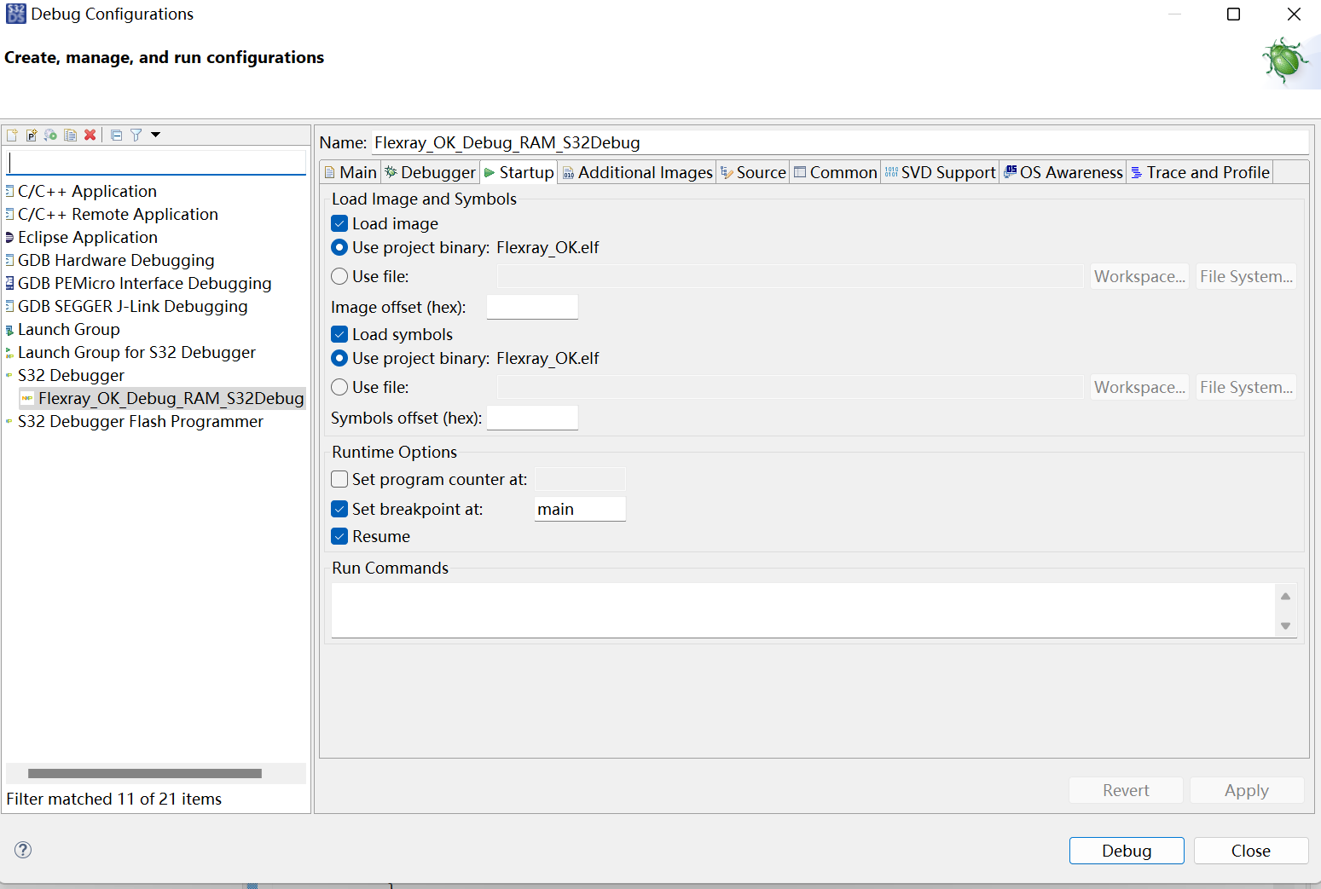Open the Common tab
Viewport: 1321px width, 889px height.
pos(835,172)
